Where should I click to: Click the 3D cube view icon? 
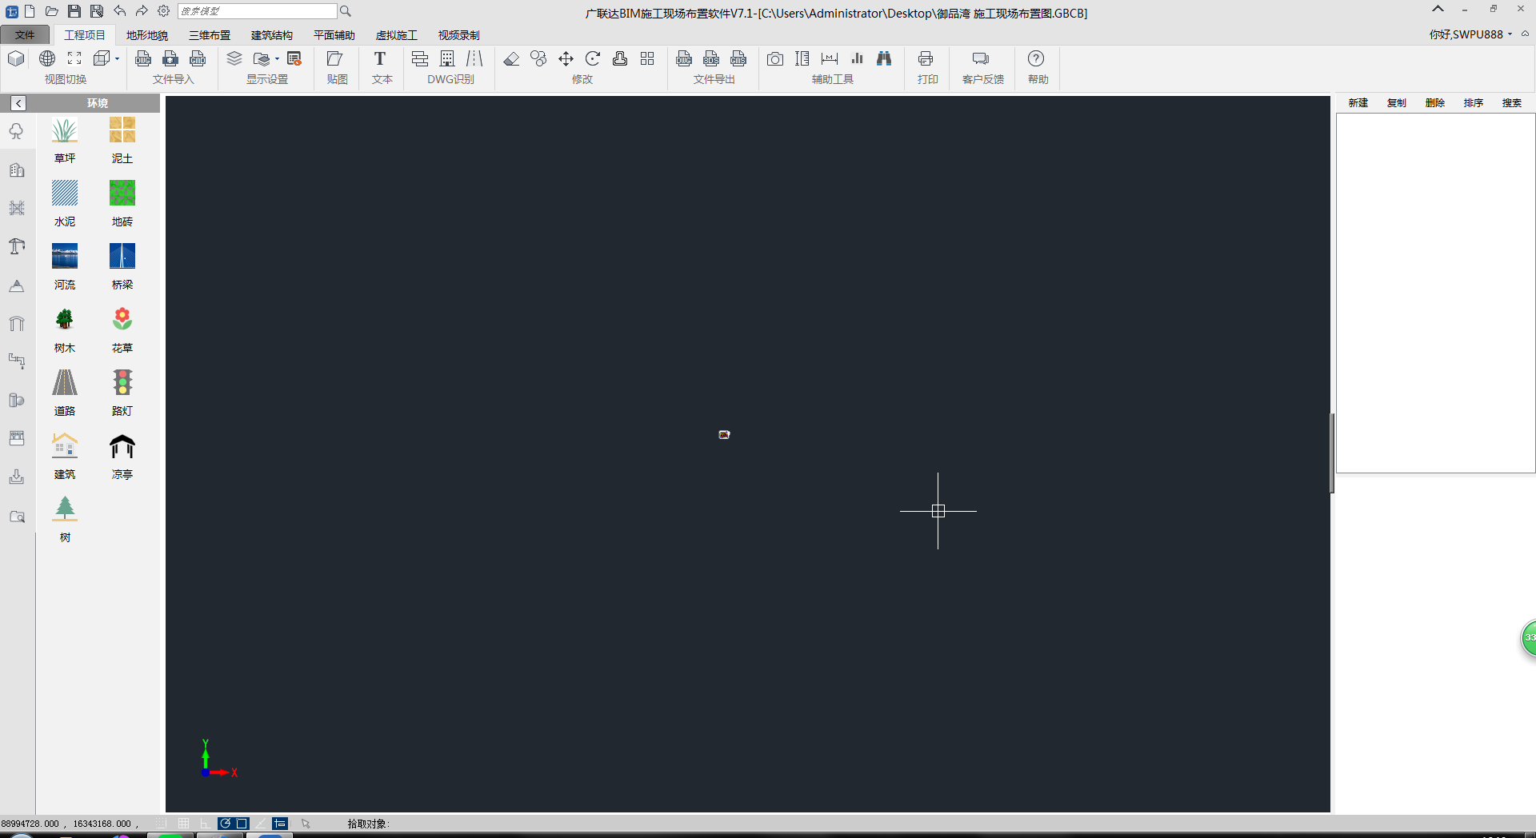(x=16, y=58)
